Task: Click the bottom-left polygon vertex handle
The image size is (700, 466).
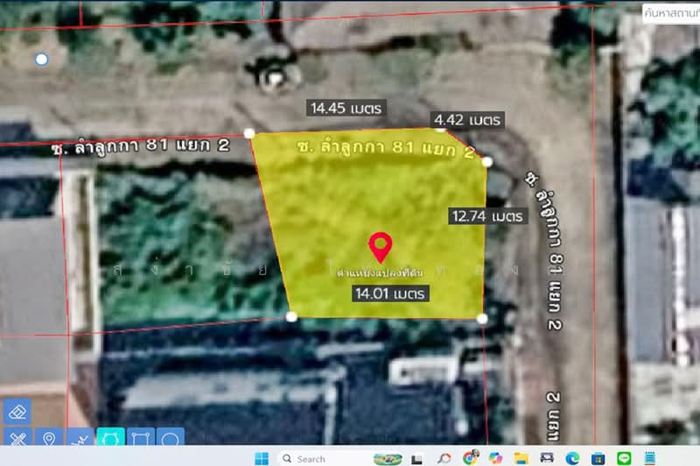Action: click(x=291, y=317)
